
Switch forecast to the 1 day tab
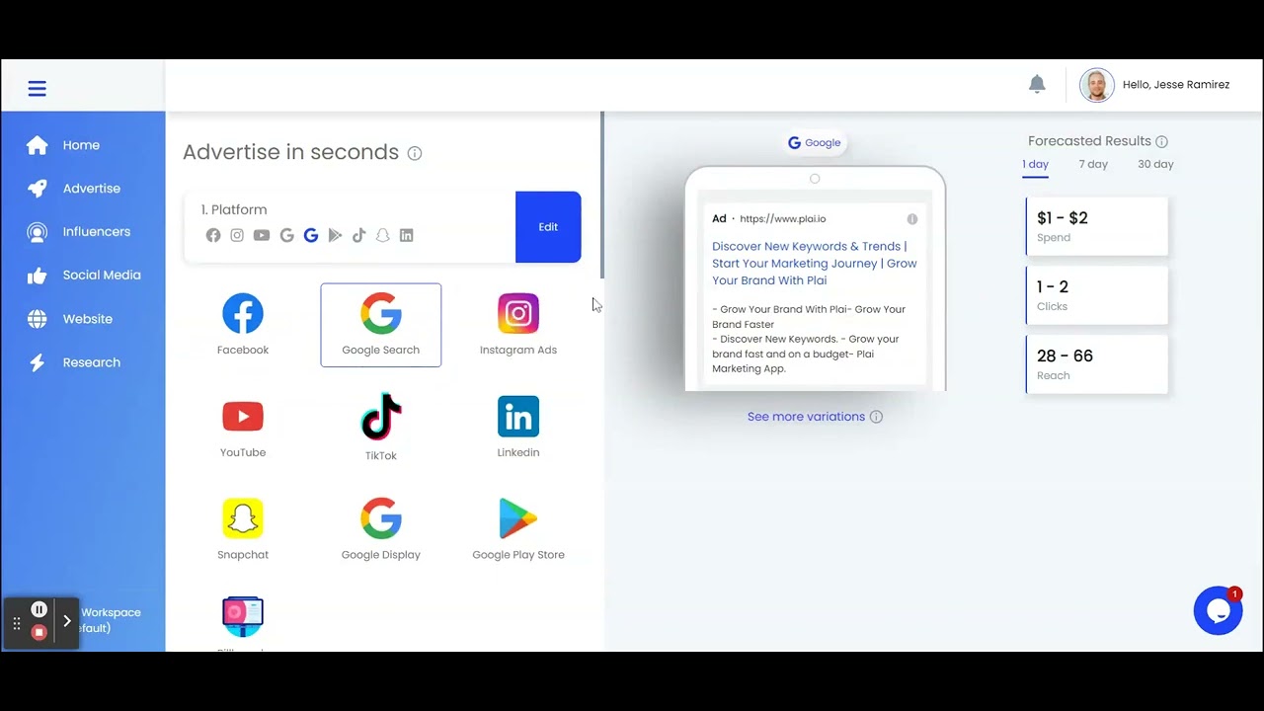coord(1035,165)
